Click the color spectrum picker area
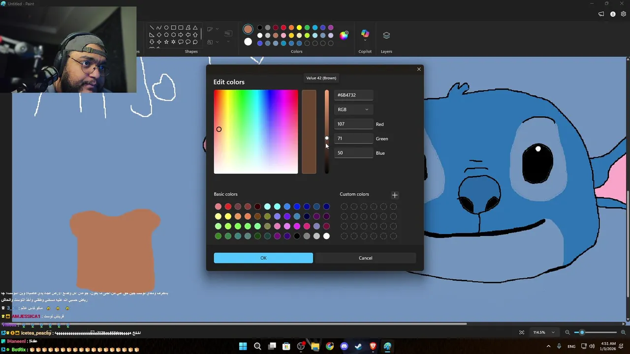Viewport: 630px width, 354px height. 256,132
